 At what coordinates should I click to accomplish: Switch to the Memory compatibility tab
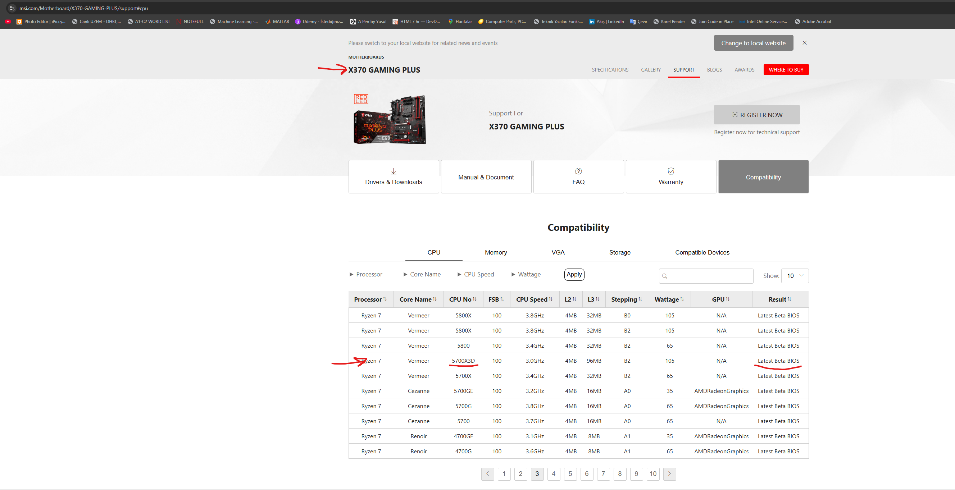click(x=496, y=252)
